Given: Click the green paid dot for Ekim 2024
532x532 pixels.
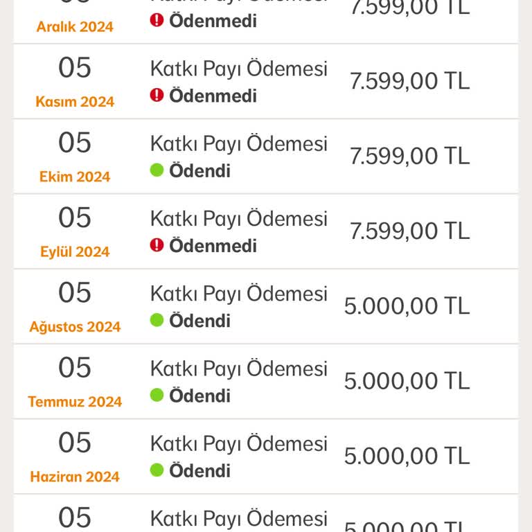Looking at the screenshot, I should 157,170.
